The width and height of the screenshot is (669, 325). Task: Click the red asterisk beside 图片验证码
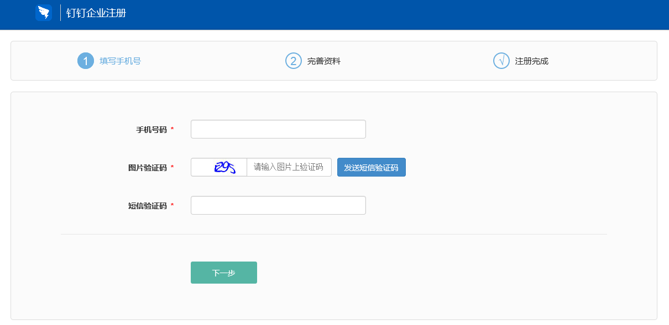pos(172,167)
